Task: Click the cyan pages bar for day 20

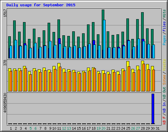Action: point(104,39)
